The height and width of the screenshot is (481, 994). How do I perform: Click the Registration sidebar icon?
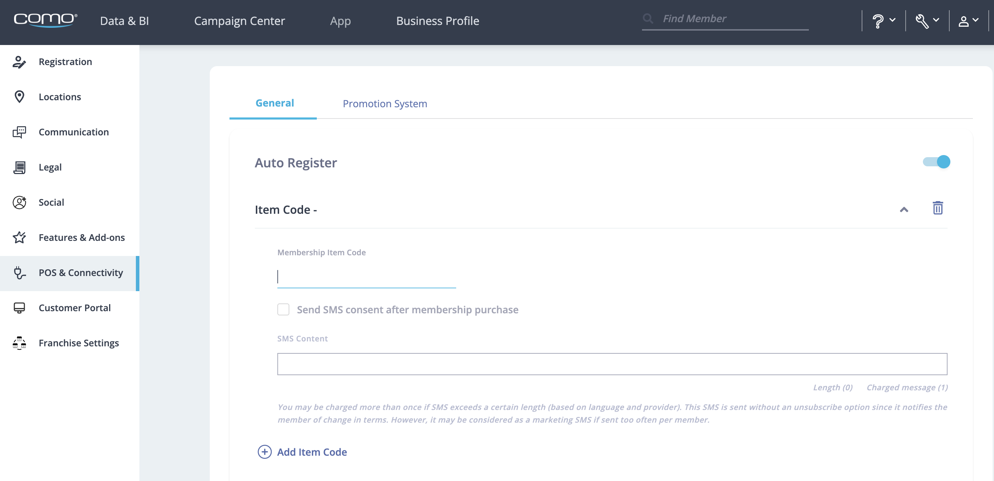(19, 62)
